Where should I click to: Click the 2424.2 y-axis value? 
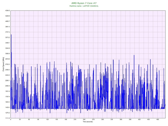[8, 75]
